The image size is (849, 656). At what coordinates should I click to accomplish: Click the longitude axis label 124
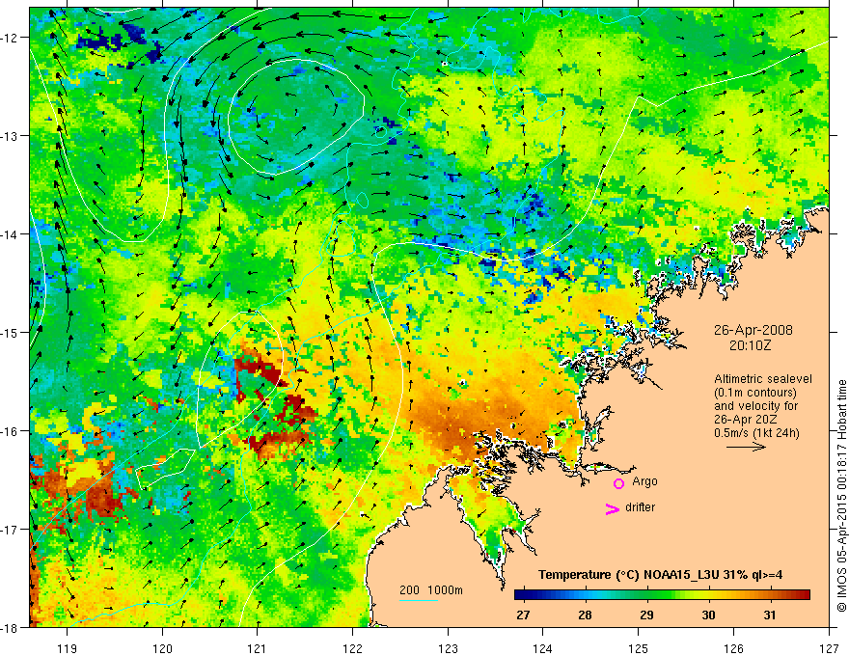543,648
